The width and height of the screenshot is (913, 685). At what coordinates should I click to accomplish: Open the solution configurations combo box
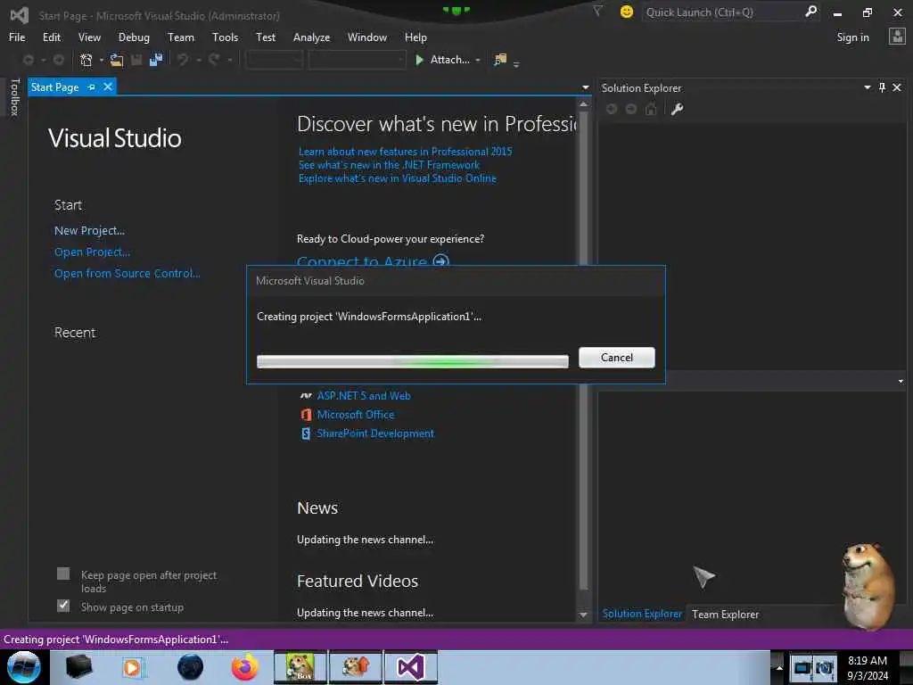coord(274,60)
